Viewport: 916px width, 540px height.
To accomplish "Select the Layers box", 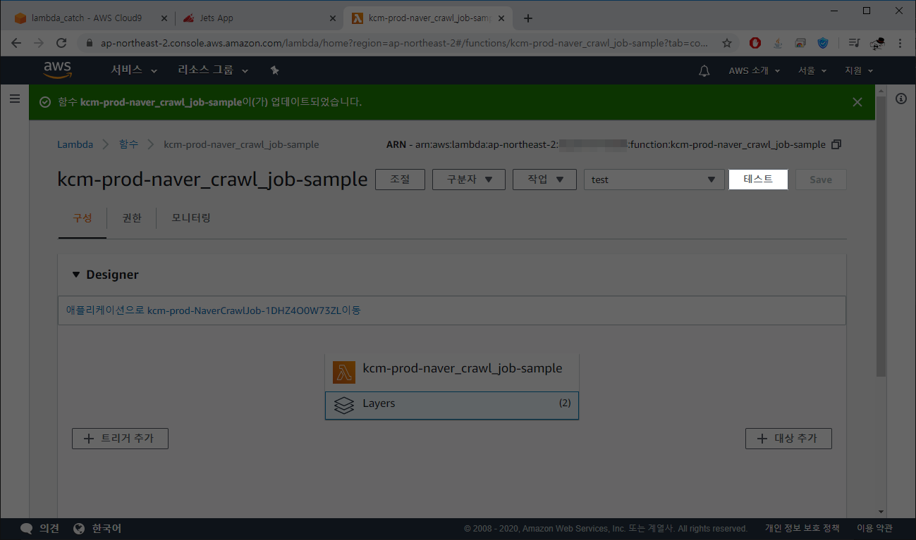I will [452, 406].
